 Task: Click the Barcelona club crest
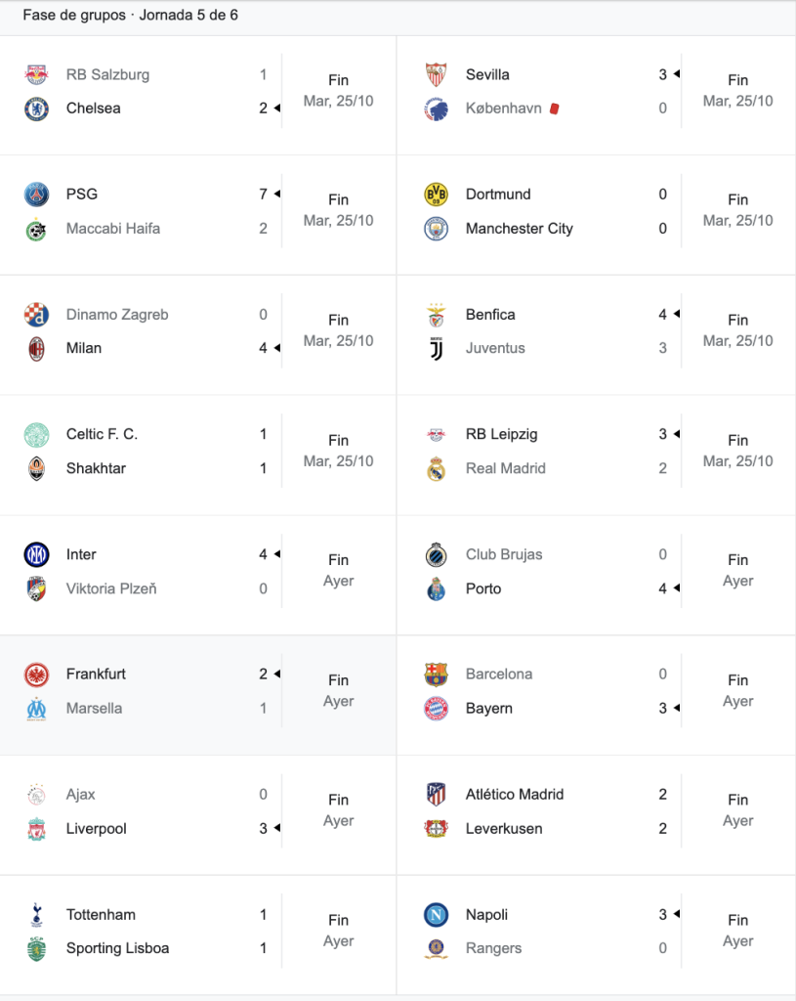click(437, 675)
